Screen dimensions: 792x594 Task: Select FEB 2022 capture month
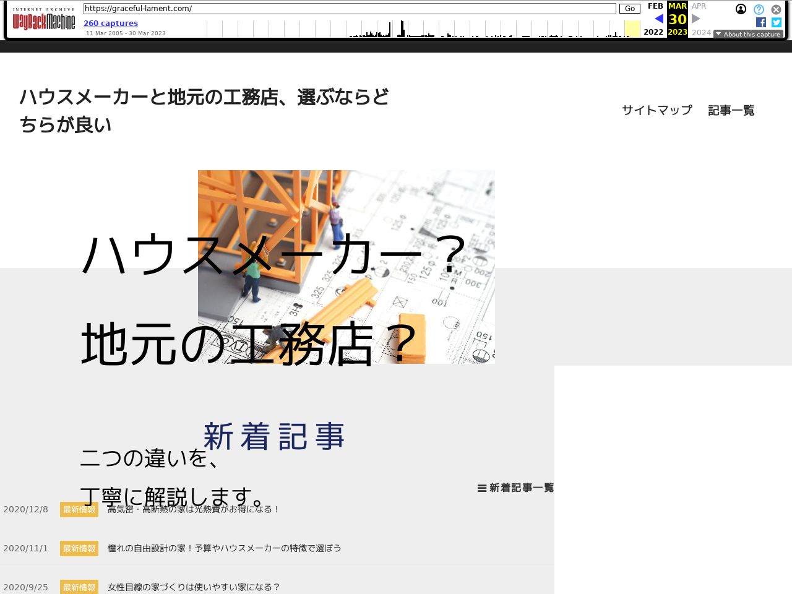(655, 6)
